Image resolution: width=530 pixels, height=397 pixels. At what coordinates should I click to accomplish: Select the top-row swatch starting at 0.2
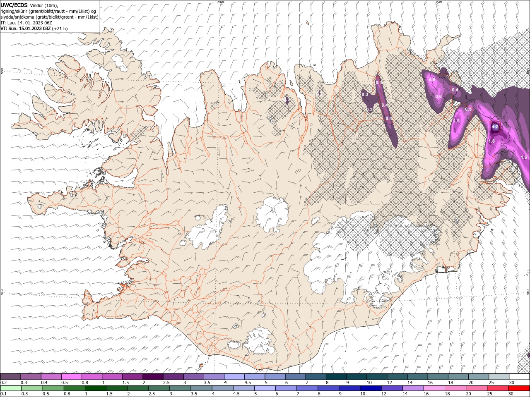point(10,377)
